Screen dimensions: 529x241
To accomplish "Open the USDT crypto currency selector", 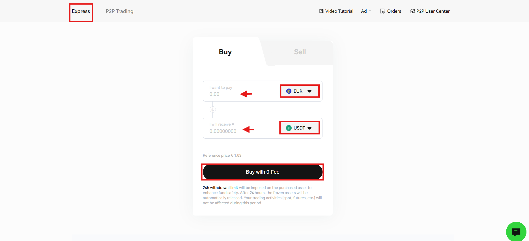I will pyautogui.click(x=299, y=128).
